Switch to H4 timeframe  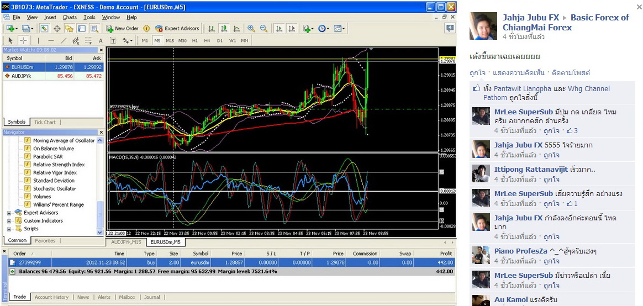207,41
